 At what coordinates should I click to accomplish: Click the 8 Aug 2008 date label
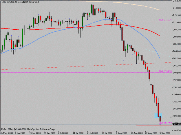click(122, 133)
